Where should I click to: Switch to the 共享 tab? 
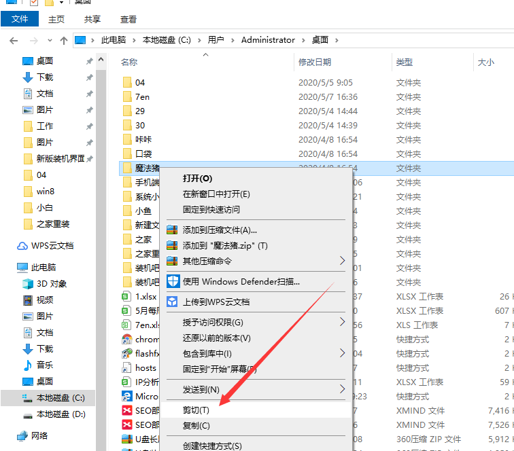tap(92, 19)
